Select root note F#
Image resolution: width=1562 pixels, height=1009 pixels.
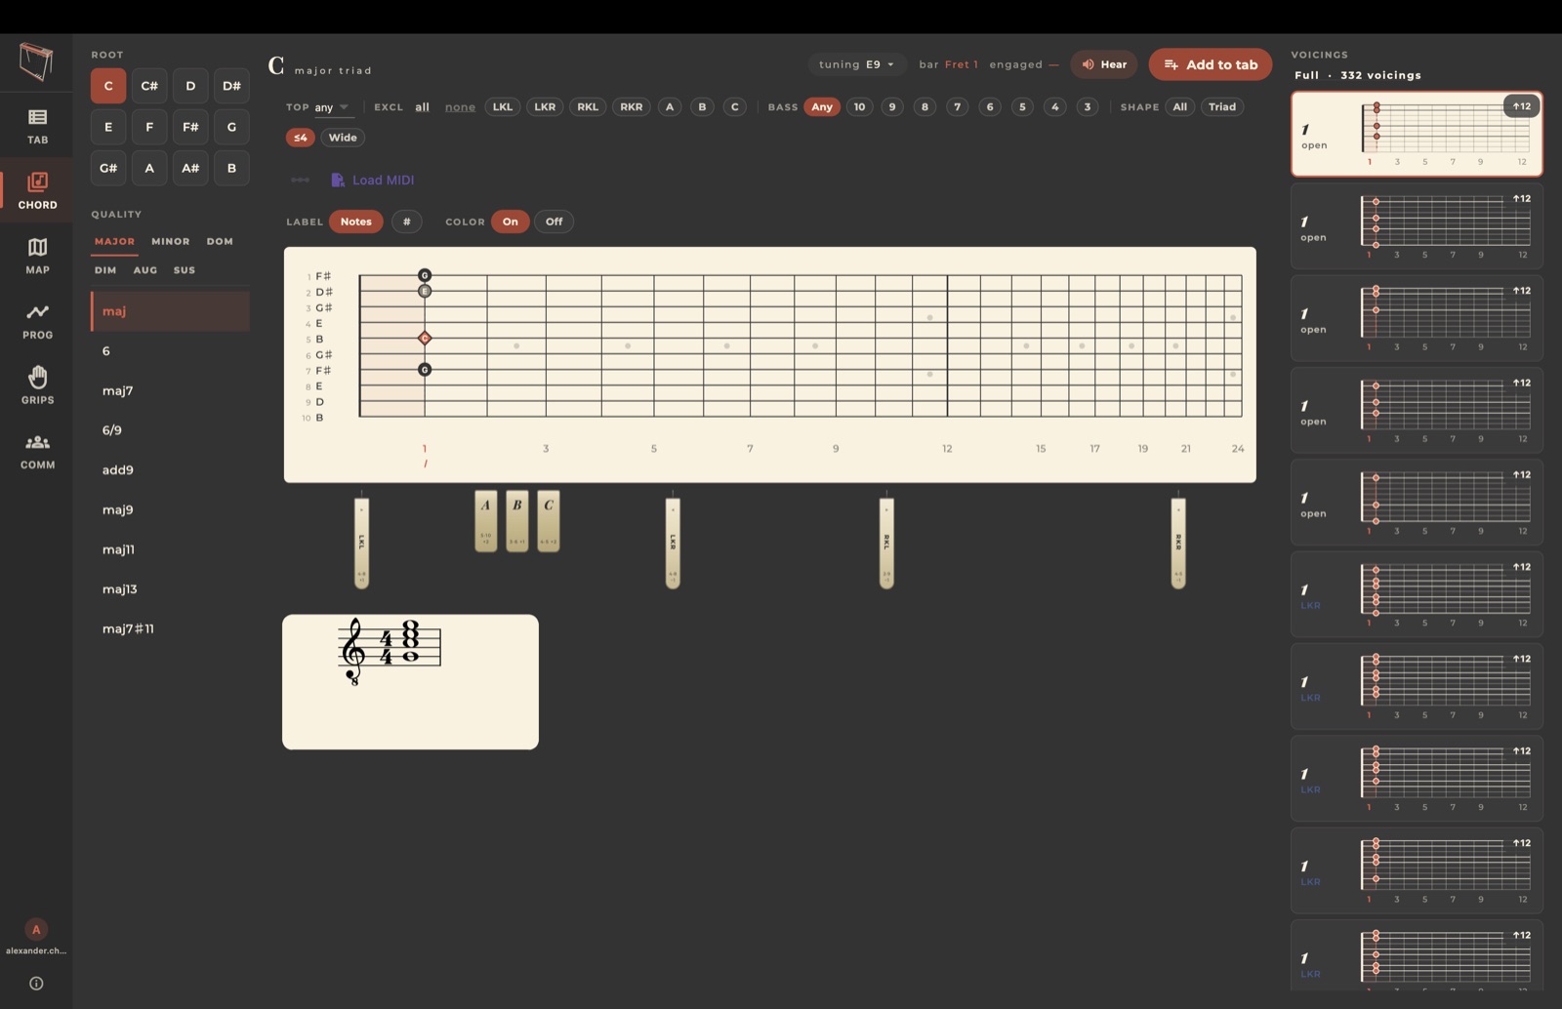190,127
